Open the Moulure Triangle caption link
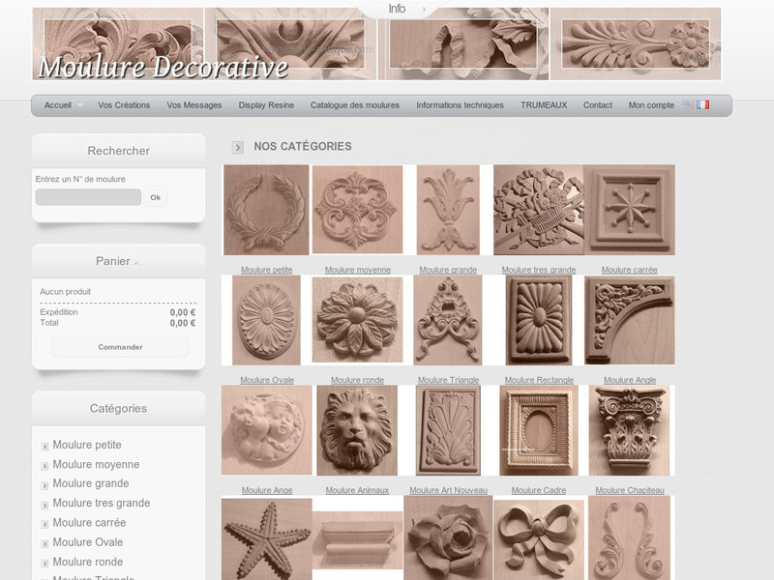 pos(449,380)
